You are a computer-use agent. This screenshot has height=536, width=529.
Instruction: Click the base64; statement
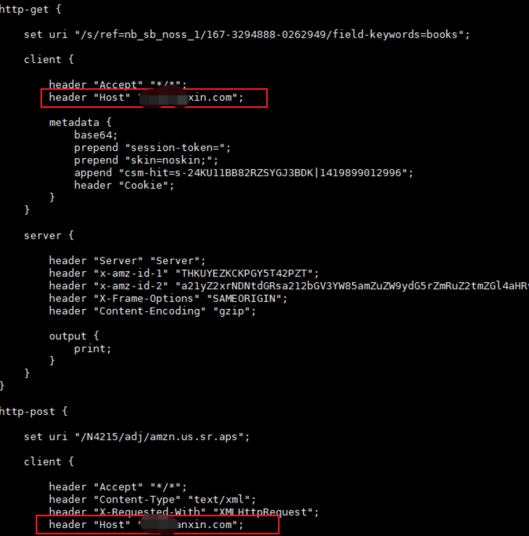(96, 135)
